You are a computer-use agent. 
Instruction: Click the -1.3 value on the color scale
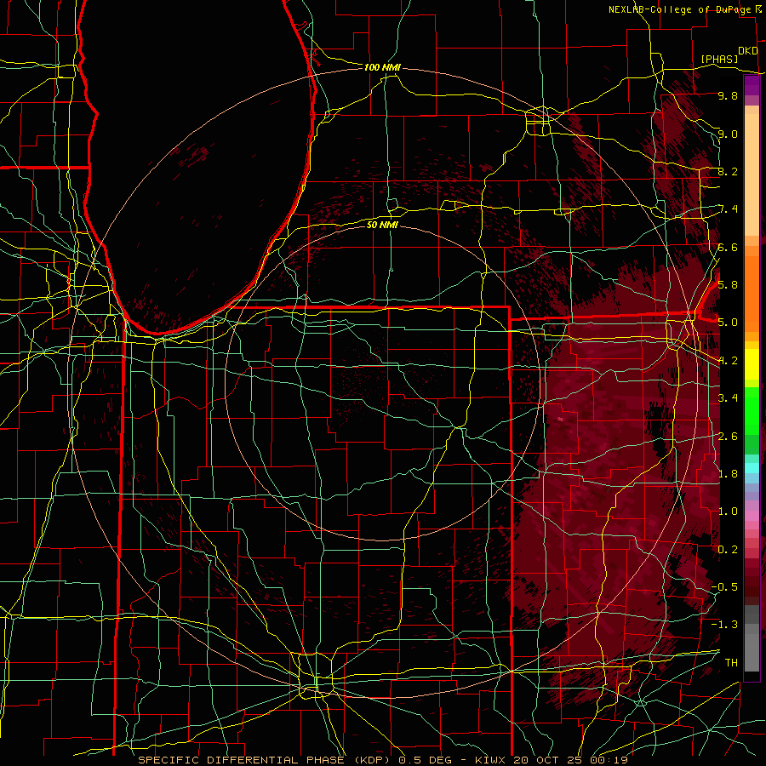coord(724,625)
